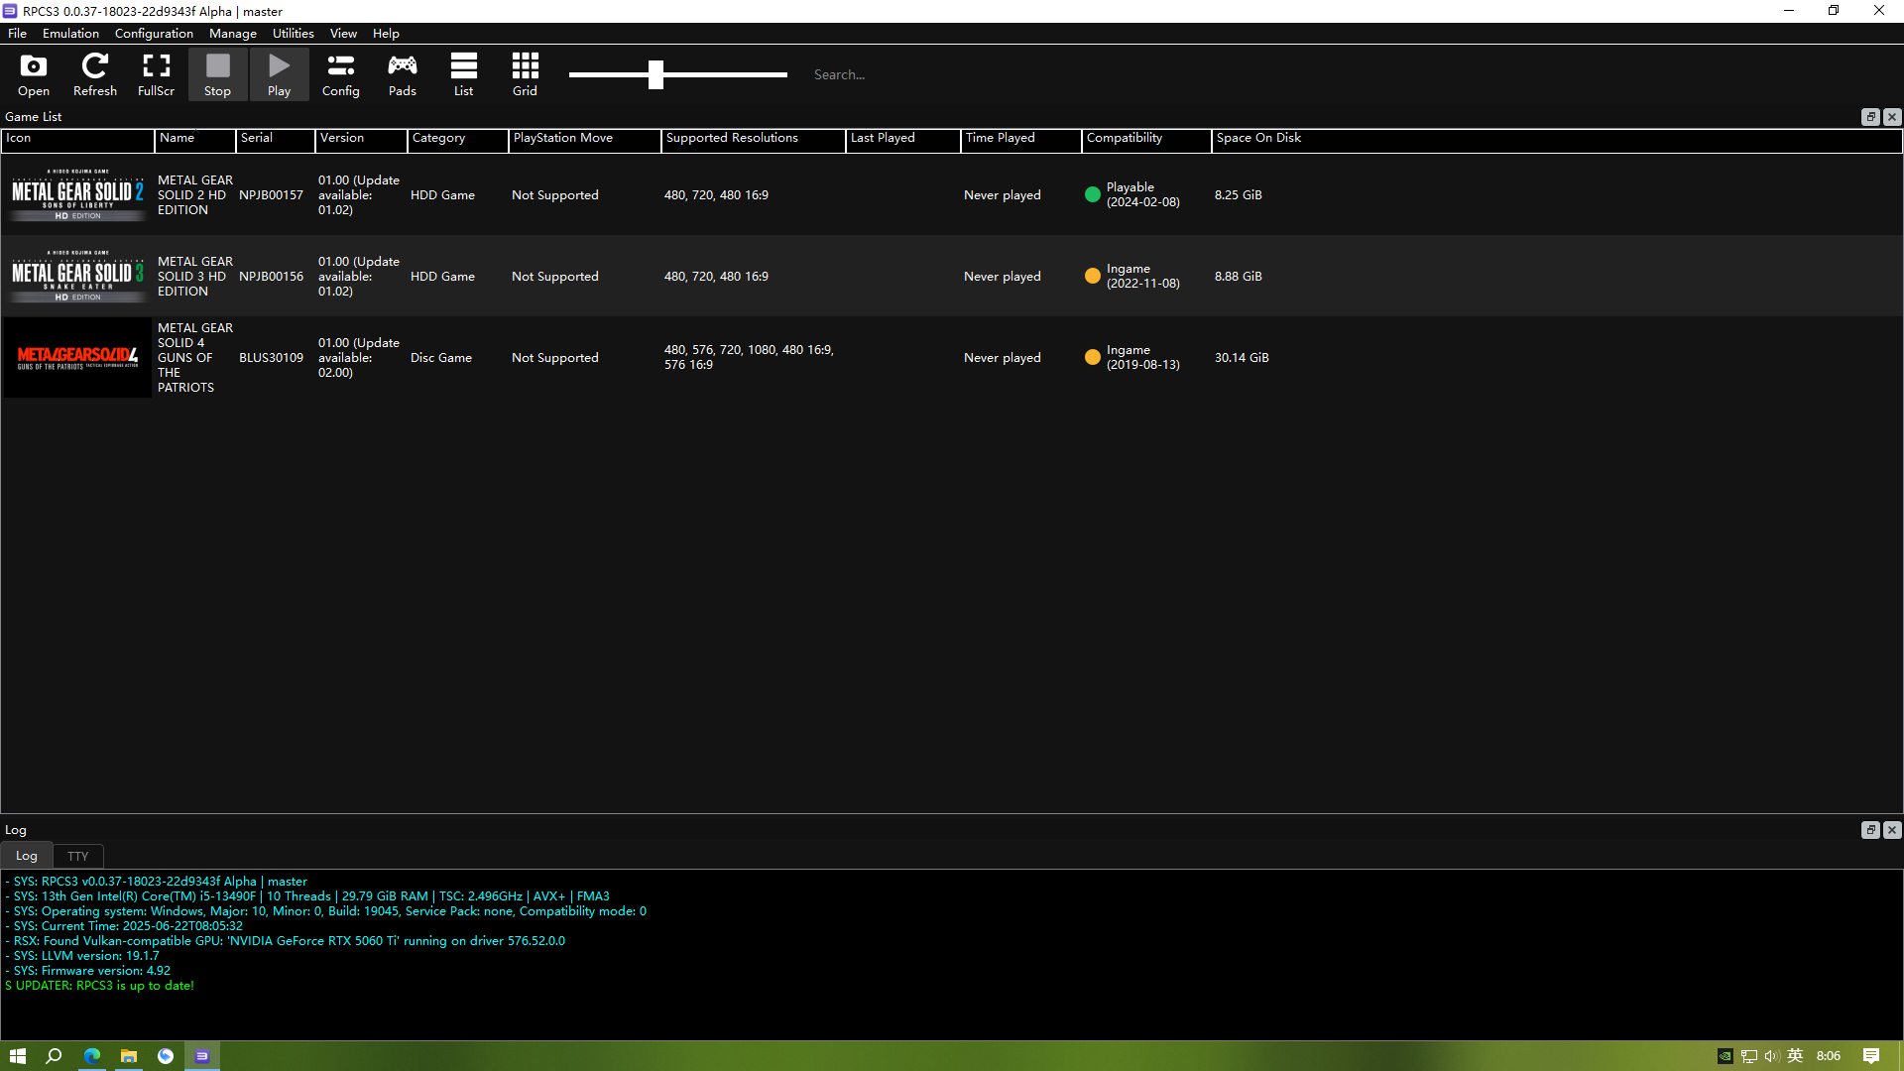Open the Utilities menu

293,33
